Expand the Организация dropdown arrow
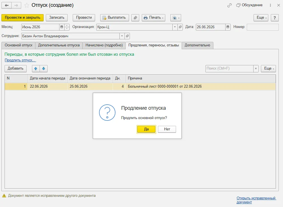This screenshot has height=207, width=283. click(175, 27)
